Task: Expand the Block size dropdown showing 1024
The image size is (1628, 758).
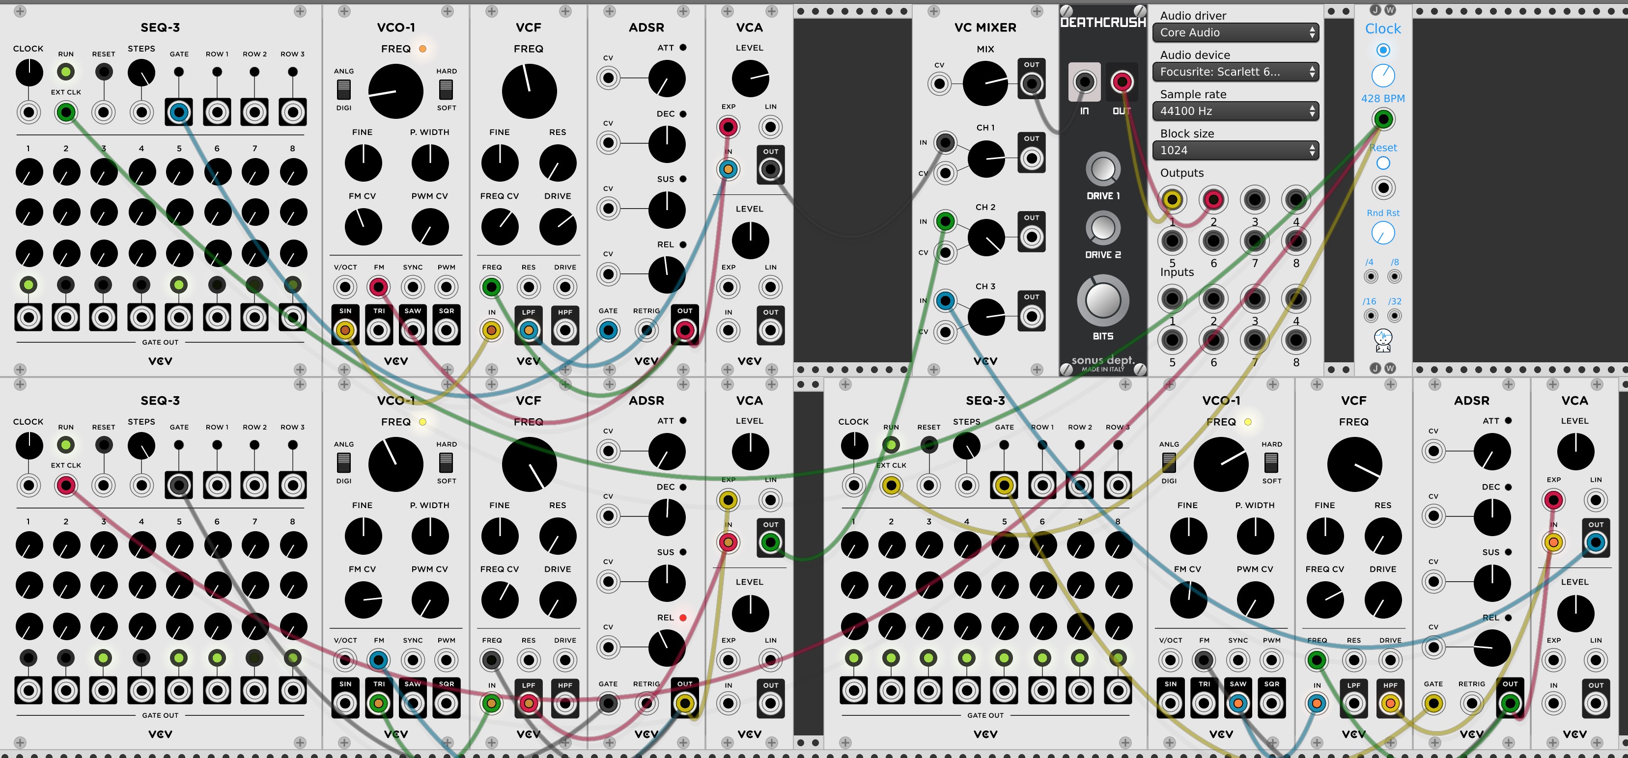Action: 1235,150
